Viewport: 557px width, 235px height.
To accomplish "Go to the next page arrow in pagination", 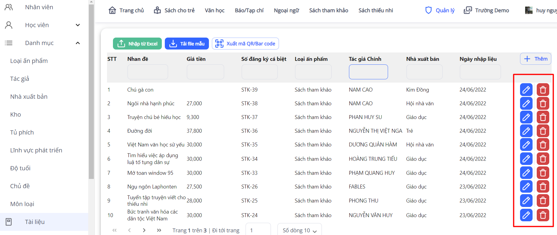I will [x=144, y=230].
